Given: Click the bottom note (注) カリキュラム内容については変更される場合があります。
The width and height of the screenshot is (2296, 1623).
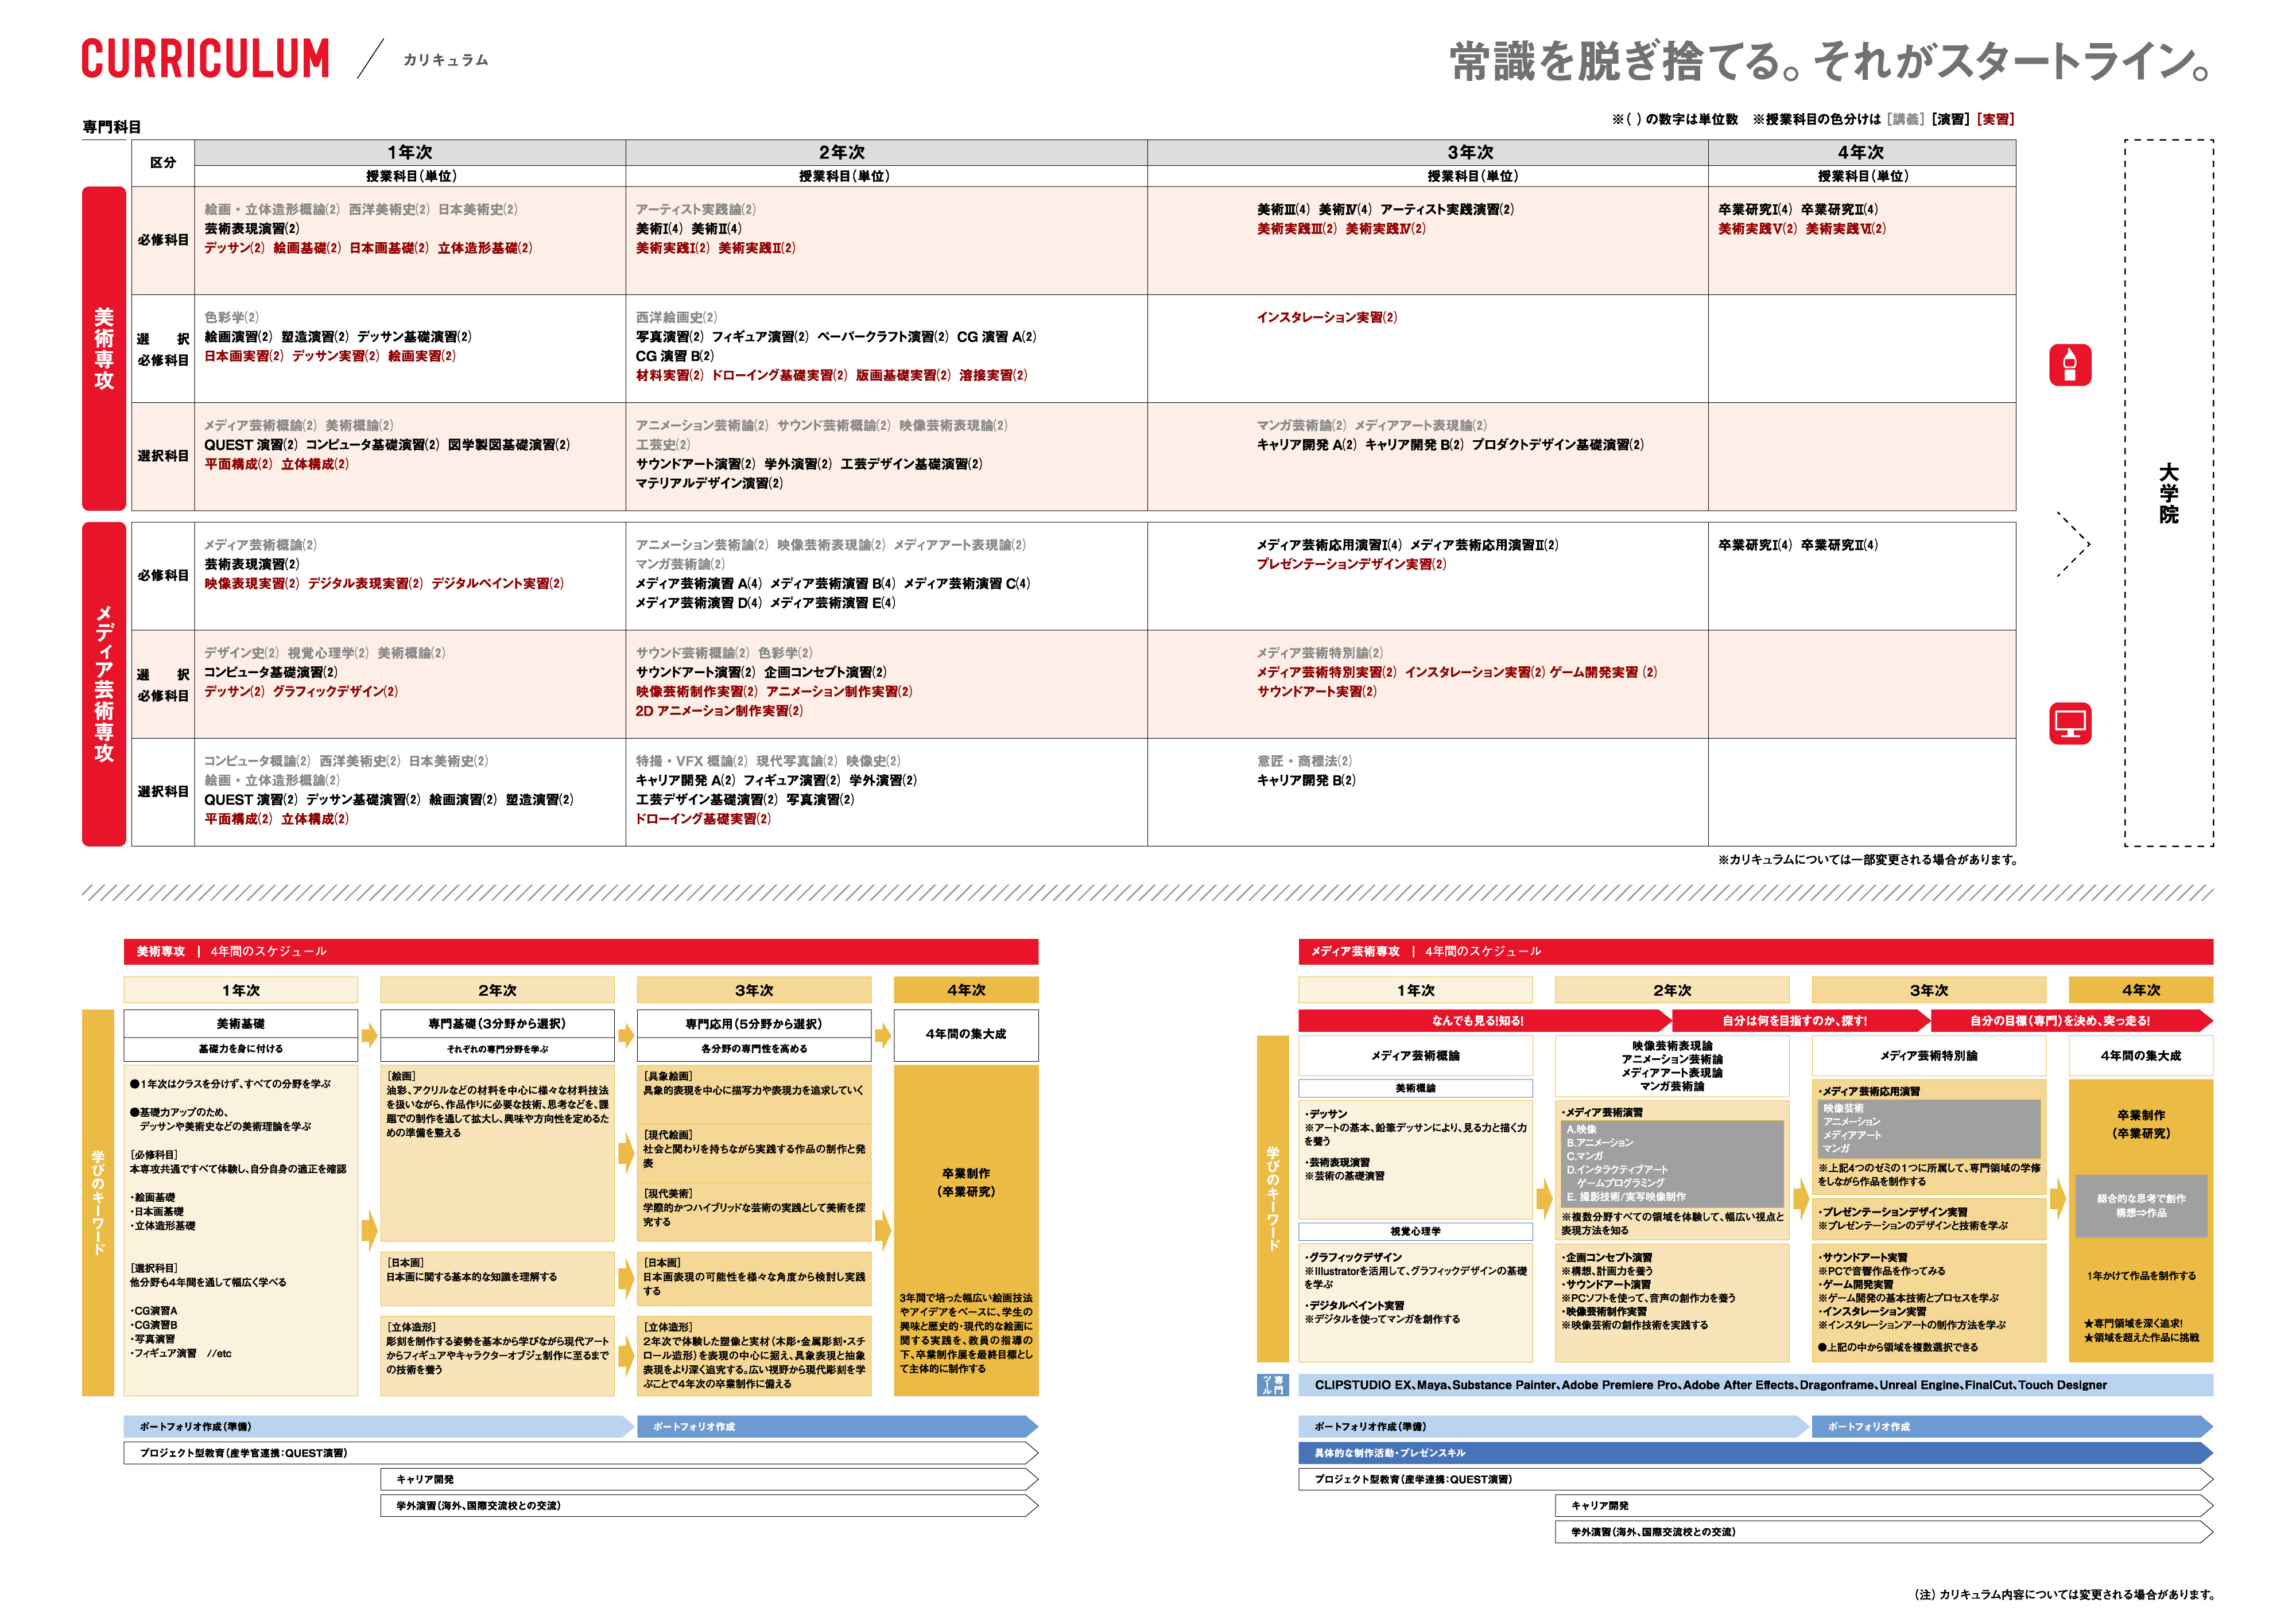Looking at the screenshot, I should pyautogui.click(x=2064, y=1595).
